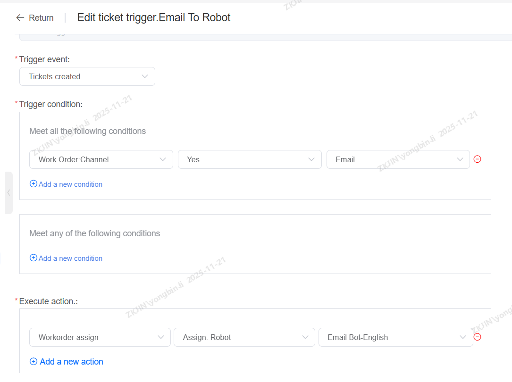Expand the Workorder assign action dropdown
The image size is (512, 382).
pyautogui.click(x=100, y=337)
